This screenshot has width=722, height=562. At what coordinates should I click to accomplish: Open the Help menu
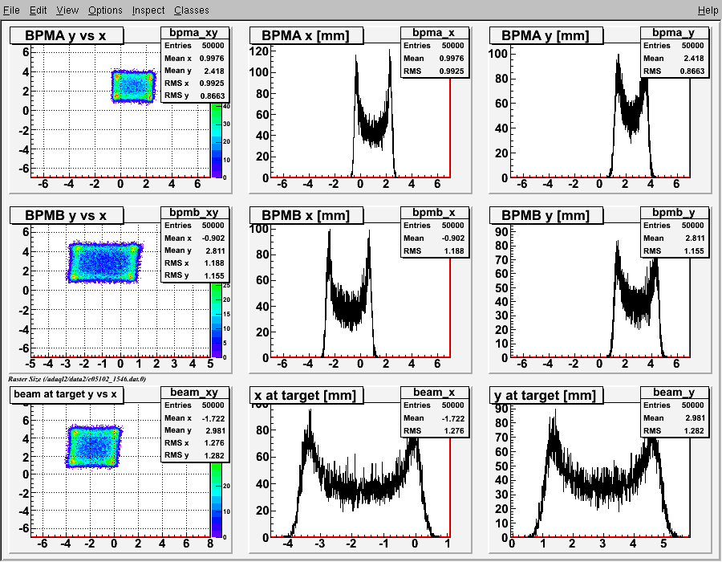coord(708,10)
